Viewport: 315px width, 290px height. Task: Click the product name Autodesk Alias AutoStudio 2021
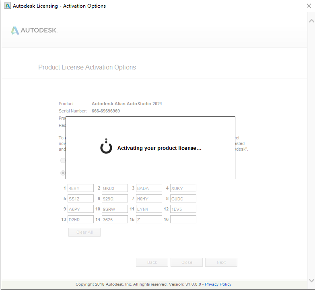127,104
